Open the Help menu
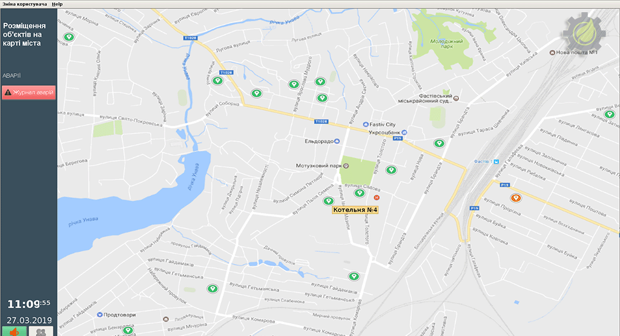The width and height of the screenshot is (620, 336). click(x=58, y=4)
